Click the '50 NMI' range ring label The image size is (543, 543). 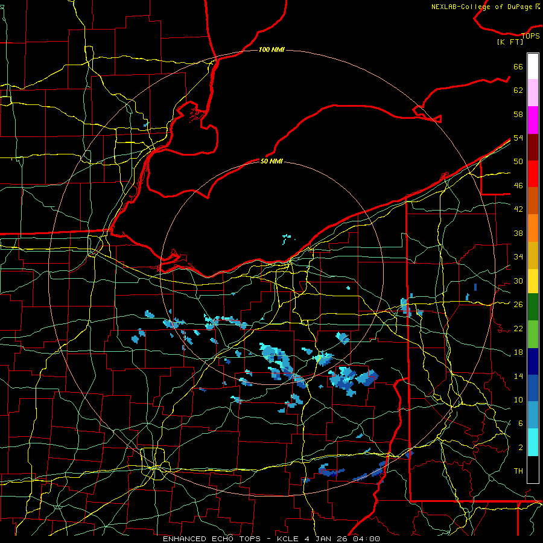click(x=271, y=161)
